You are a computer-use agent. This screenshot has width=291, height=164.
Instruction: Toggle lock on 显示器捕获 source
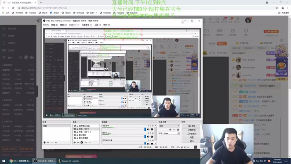(x=77, y=138)
